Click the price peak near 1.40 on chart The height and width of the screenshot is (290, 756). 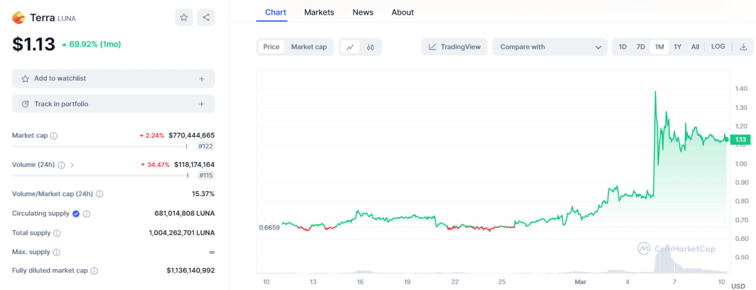click(x=656, y=92)
